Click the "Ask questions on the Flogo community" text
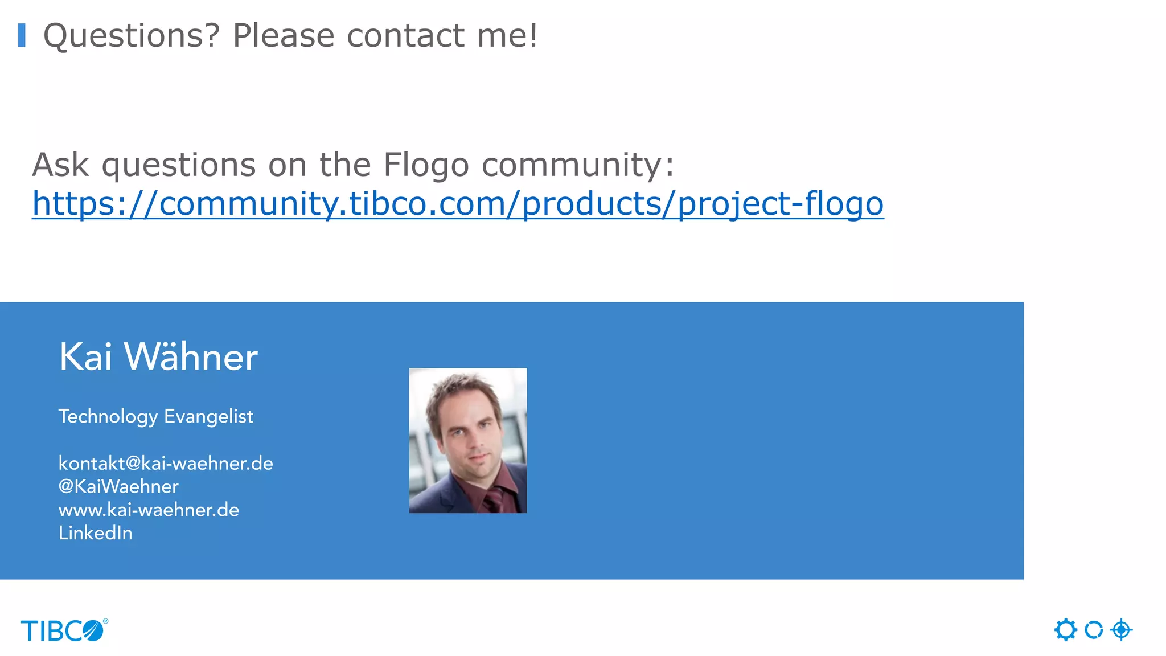1166x656 pixels. point(353,165)
